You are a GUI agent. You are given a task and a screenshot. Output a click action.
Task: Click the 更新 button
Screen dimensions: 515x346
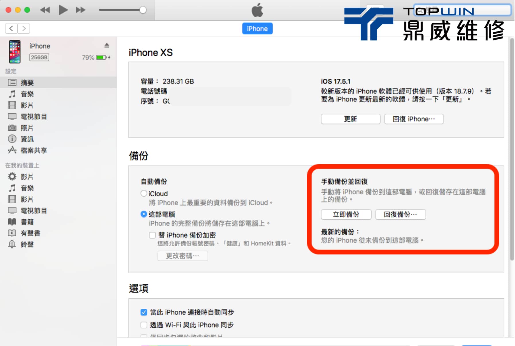pyautogui.click(x=350, y=119)
